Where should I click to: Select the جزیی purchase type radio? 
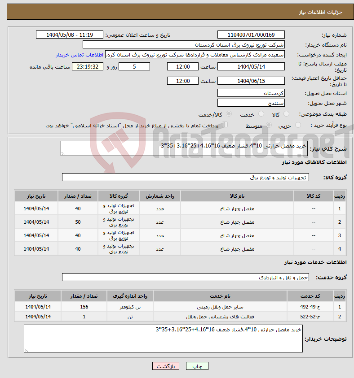tap(298, 125)
